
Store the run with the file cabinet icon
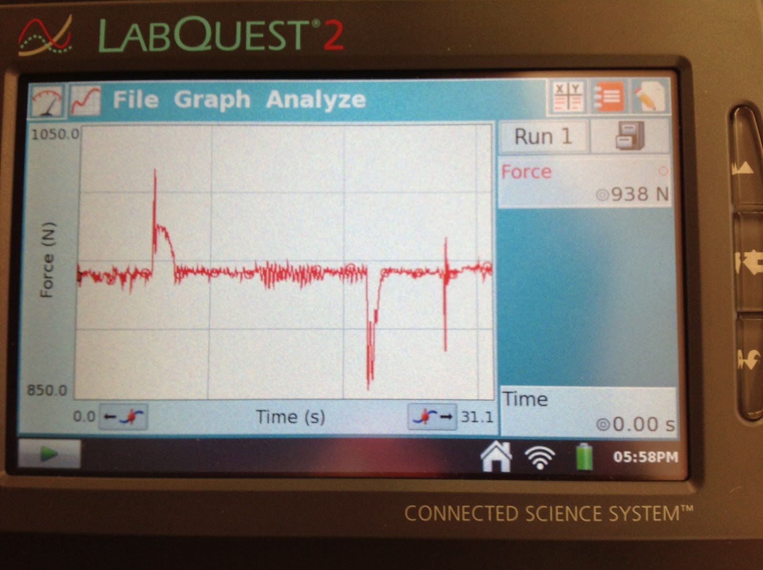point(630,135)
